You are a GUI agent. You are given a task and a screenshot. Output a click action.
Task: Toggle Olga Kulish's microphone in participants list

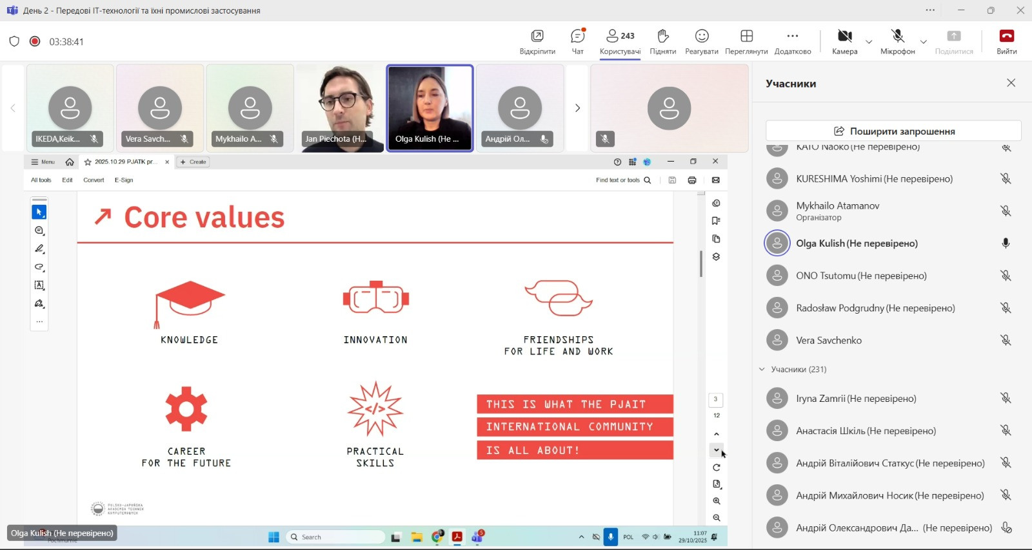point(1005,243)
